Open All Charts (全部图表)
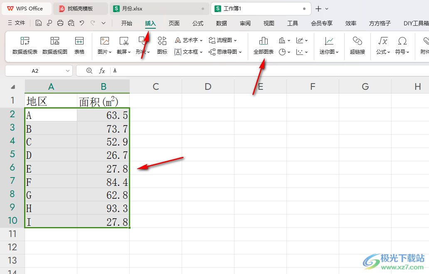The height and width of the screenshot is (274, 429). tap(264, 45)
